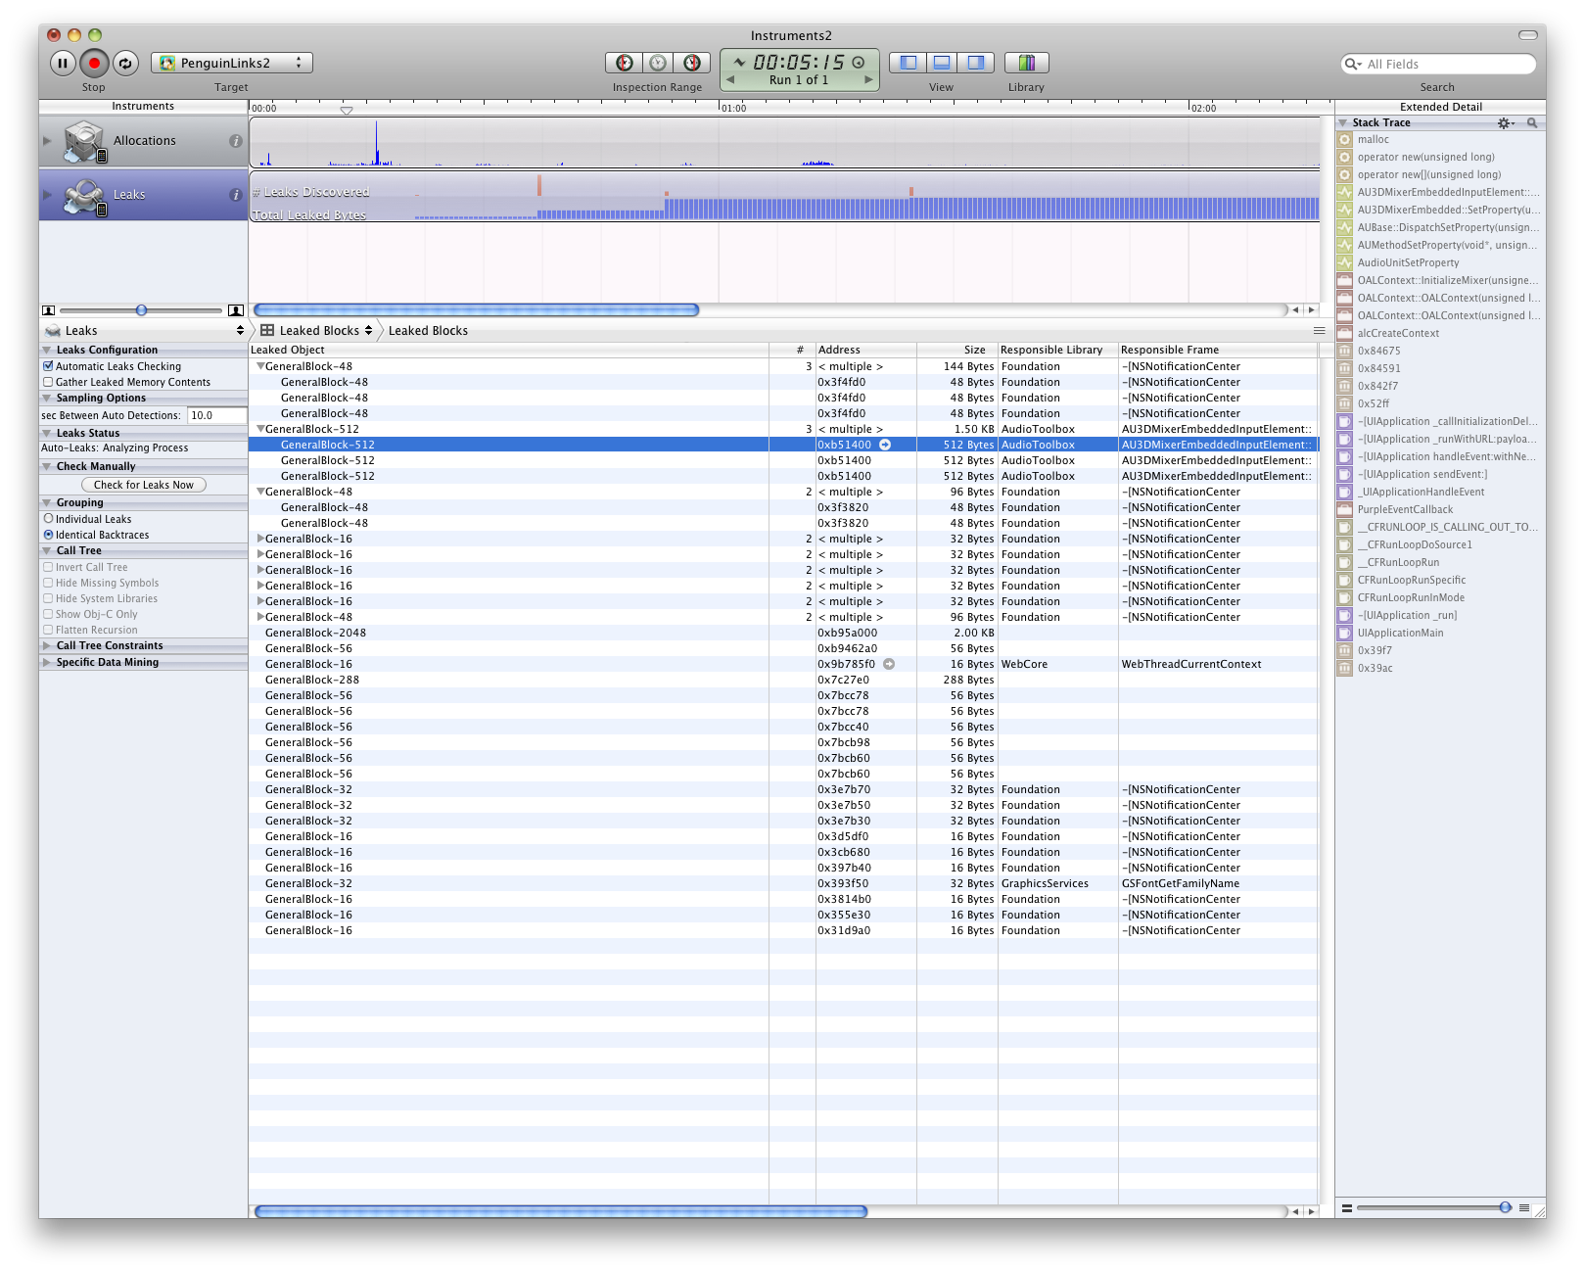Click the list options icon above the table
Viewport: 1585px width, 1272px height.
1319,331
